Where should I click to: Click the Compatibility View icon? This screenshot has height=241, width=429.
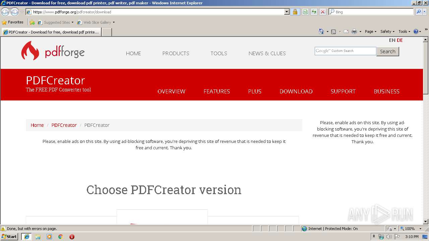(305, 12)
